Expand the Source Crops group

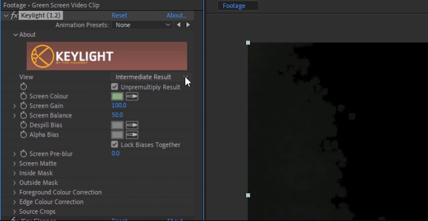14,211
